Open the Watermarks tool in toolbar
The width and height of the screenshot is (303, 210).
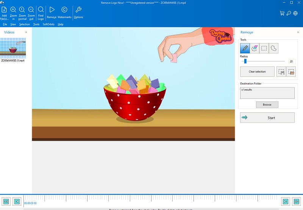point(64,10)
